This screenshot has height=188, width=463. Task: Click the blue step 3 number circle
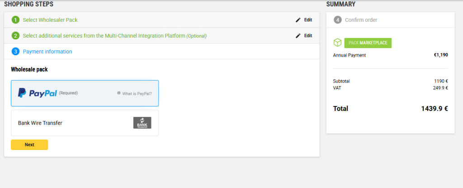pos(16,52)
